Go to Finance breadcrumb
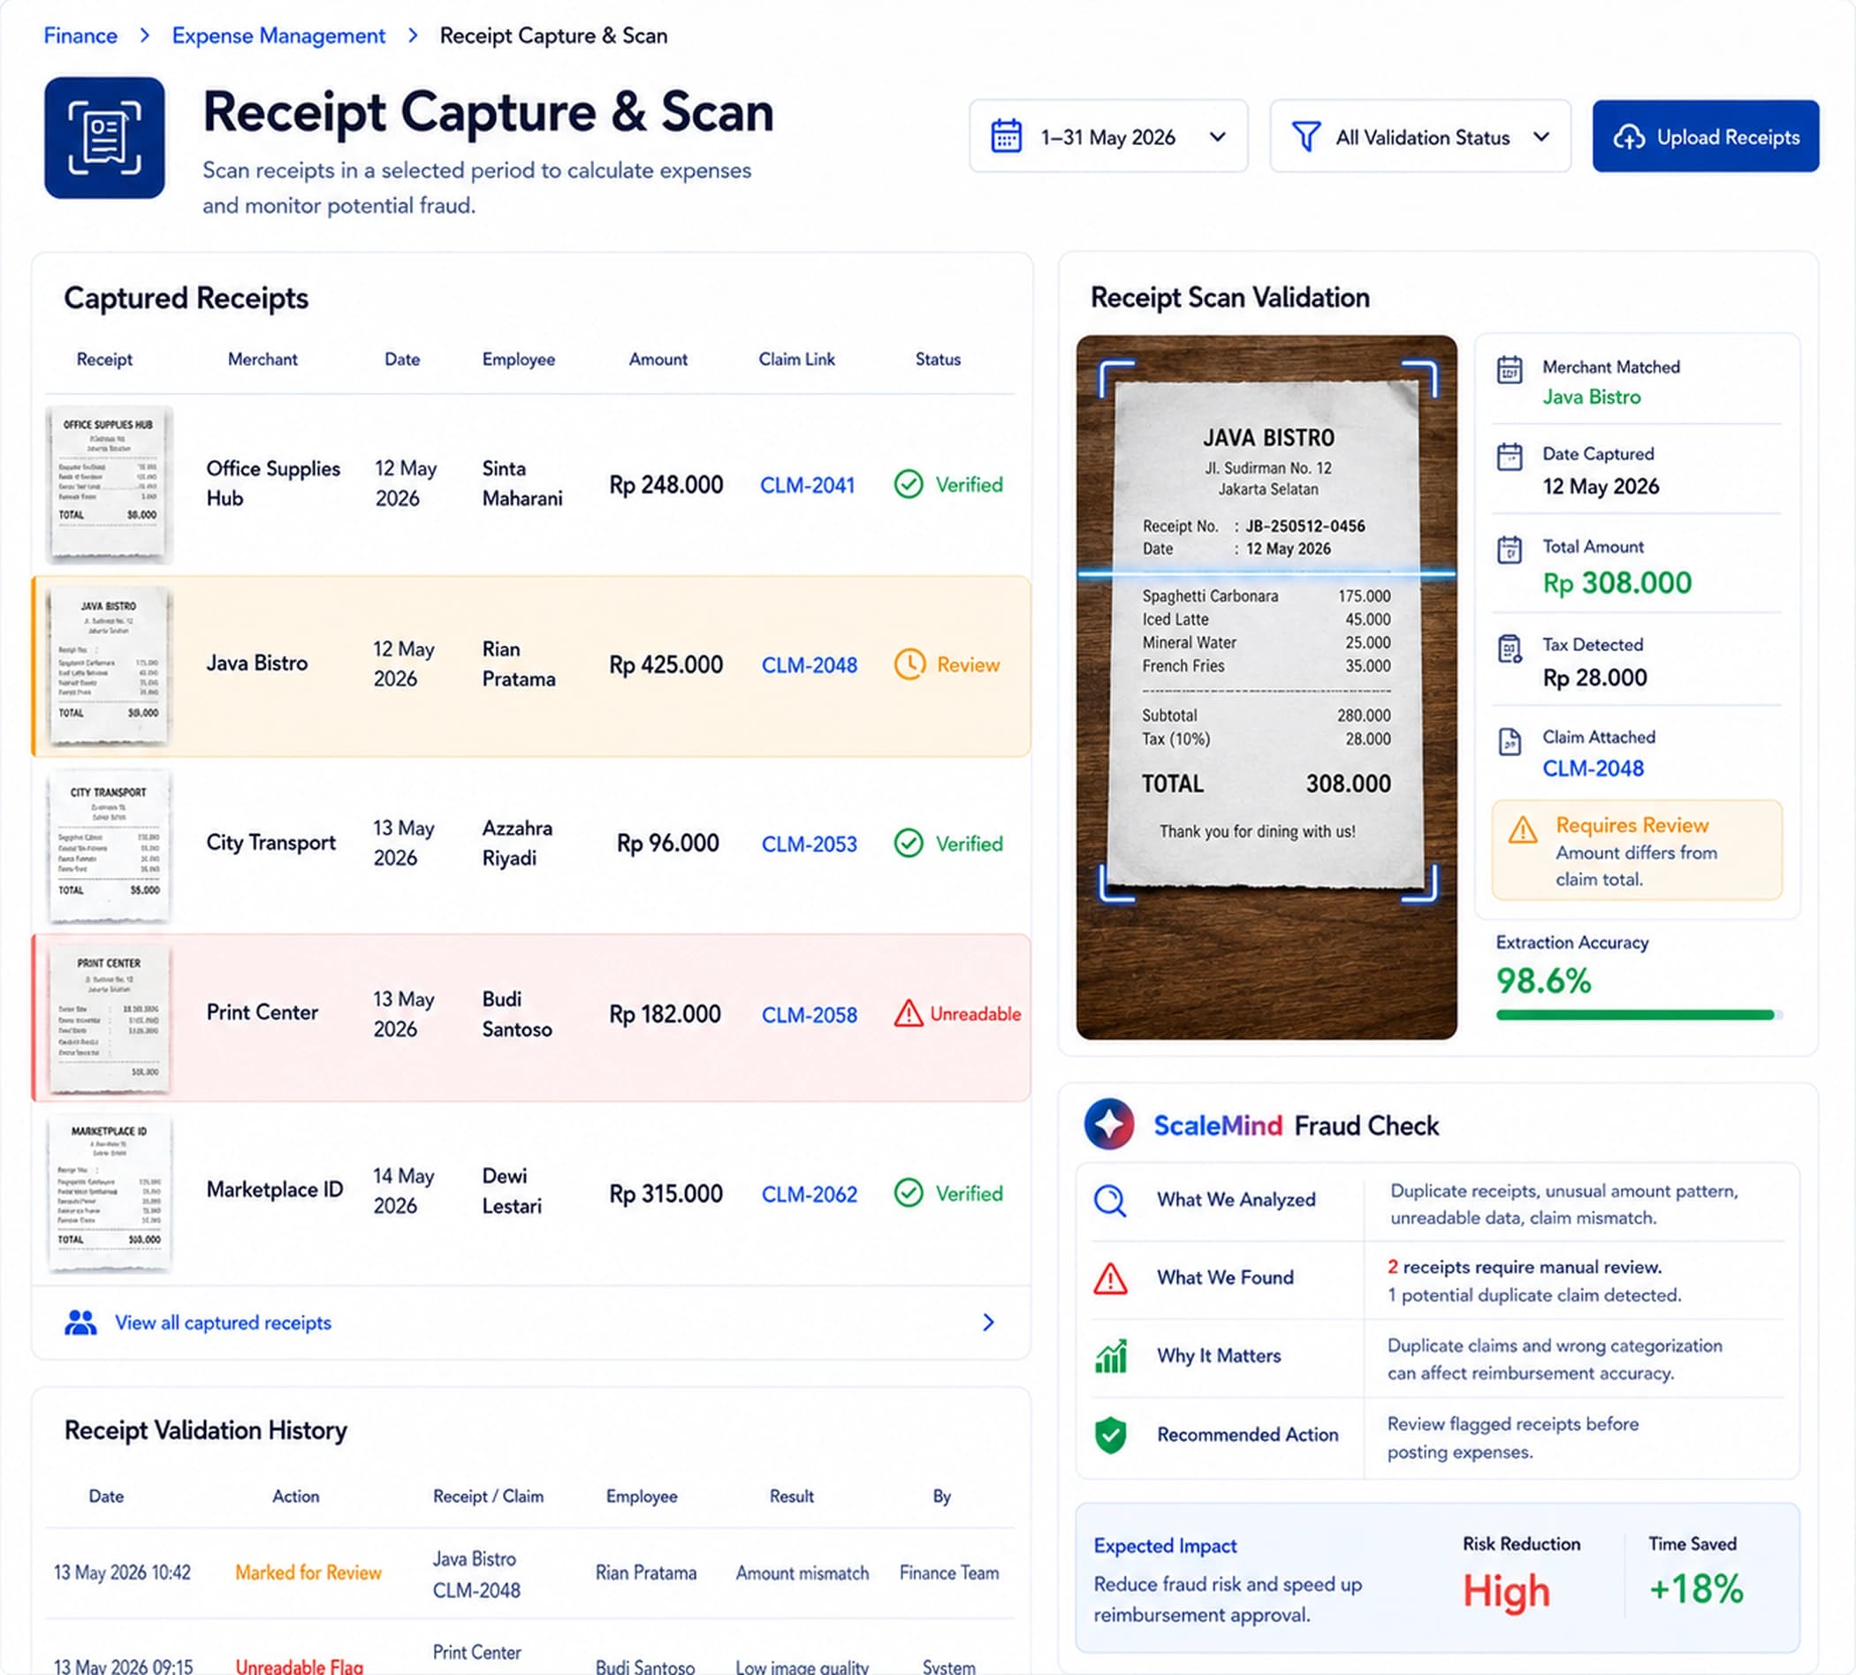This screenshot has width=1856, height=1675. coord(81,36)
